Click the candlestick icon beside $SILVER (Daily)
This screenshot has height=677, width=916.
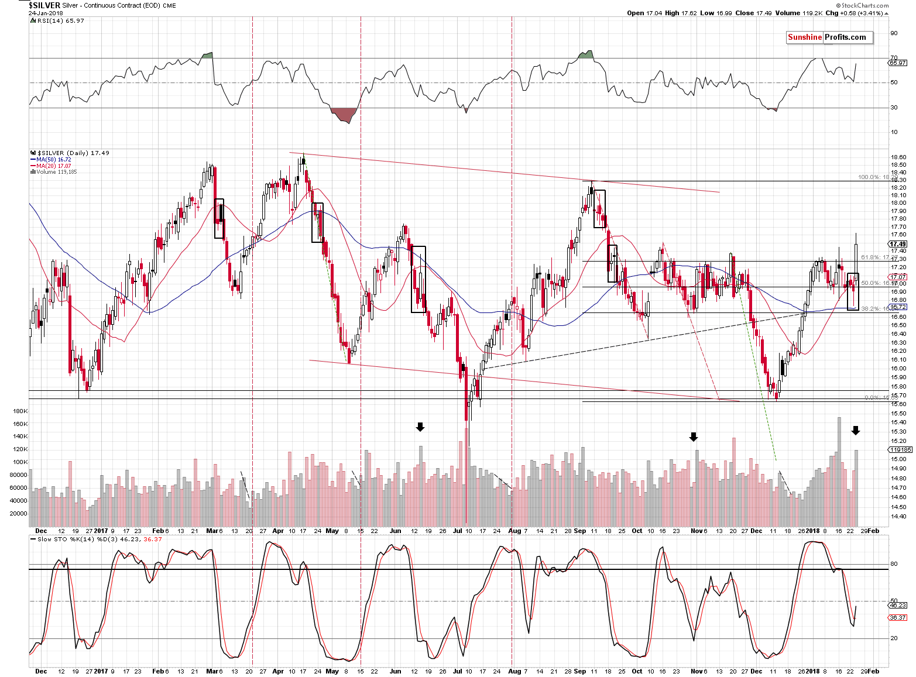[x=32, y=153]
